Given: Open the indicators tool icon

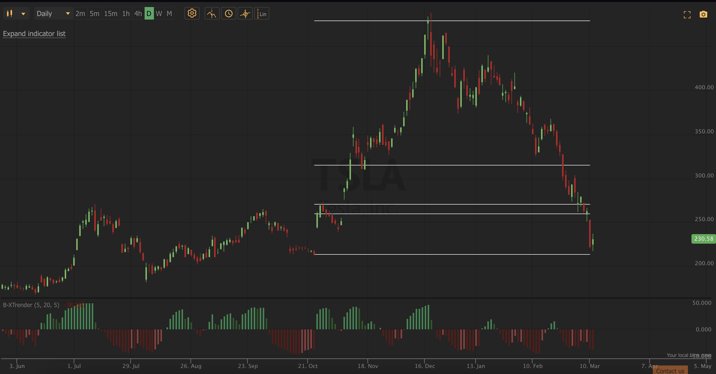Looking at the screenshot, I should 212,13.
